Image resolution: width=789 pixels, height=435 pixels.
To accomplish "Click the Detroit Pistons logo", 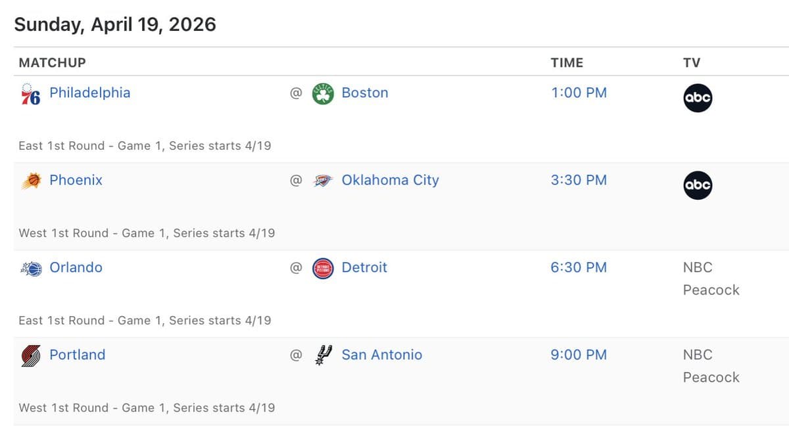I will point(322,268).
